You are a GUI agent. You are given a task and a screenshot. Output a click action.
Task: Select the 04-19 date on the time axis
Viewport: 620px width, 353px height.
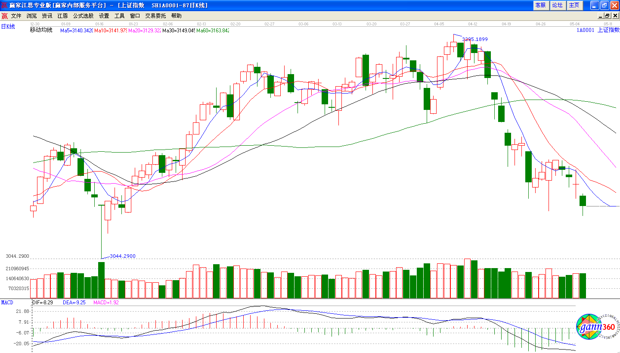[507, 24]
